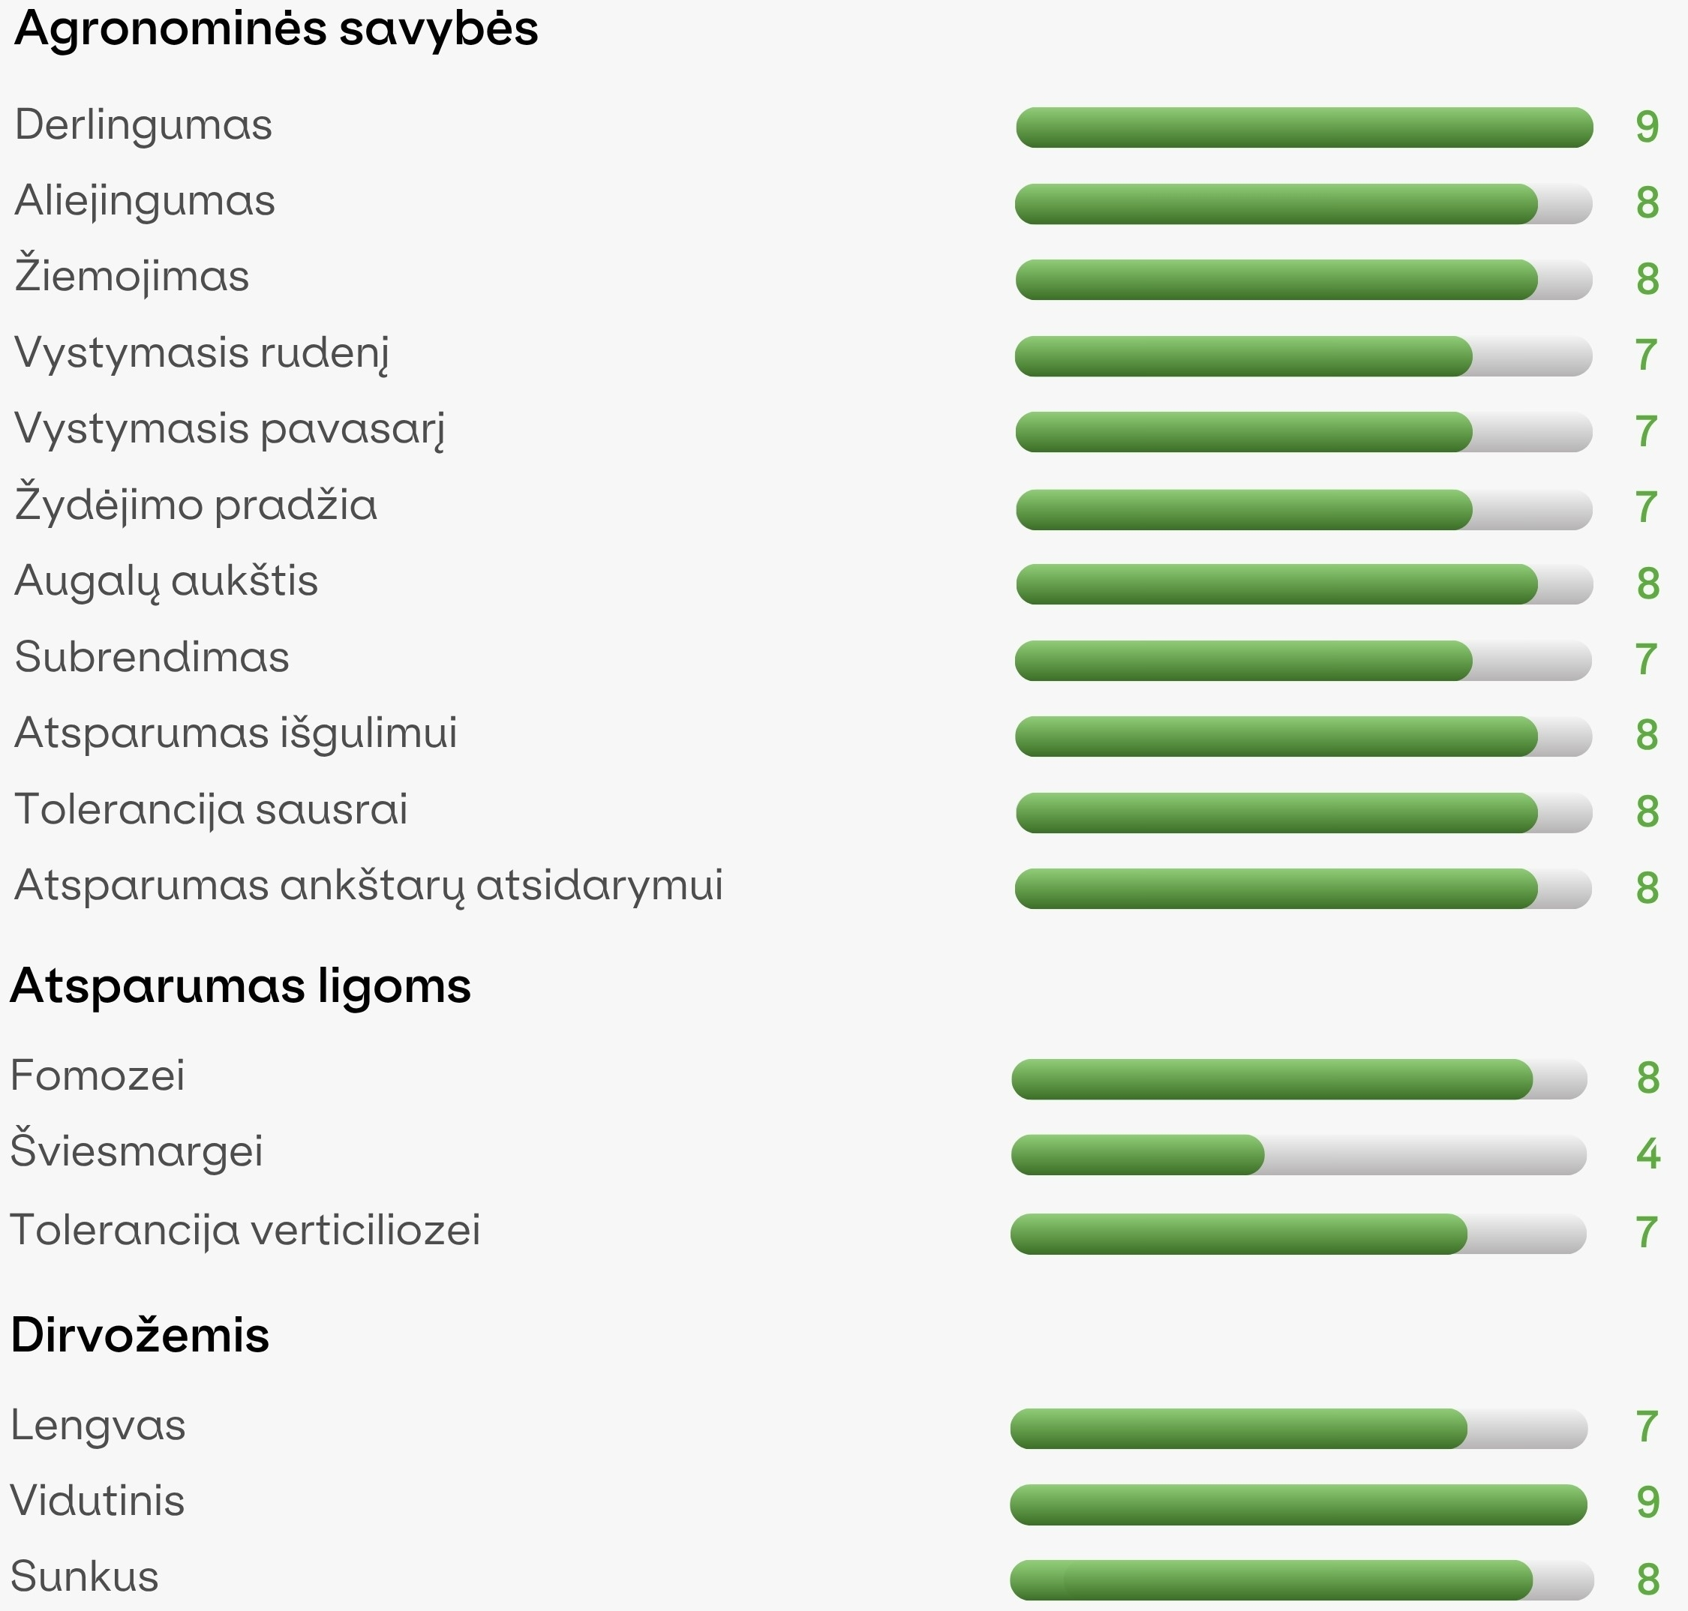
Task: Click the Žydėjimo pradžia label
Action: click(196, 504)
